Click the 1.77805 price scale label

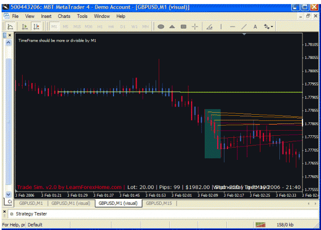(x=311, y=124)
